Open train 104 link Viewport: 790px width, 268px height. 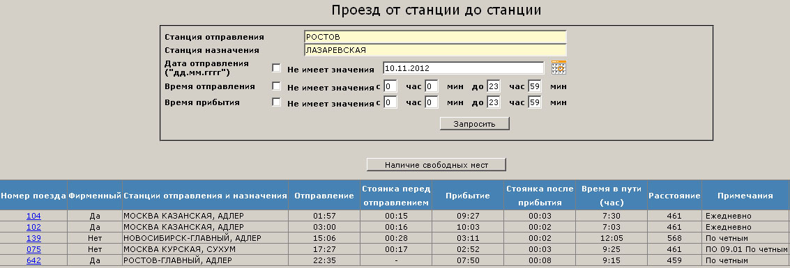coord(33,216)
